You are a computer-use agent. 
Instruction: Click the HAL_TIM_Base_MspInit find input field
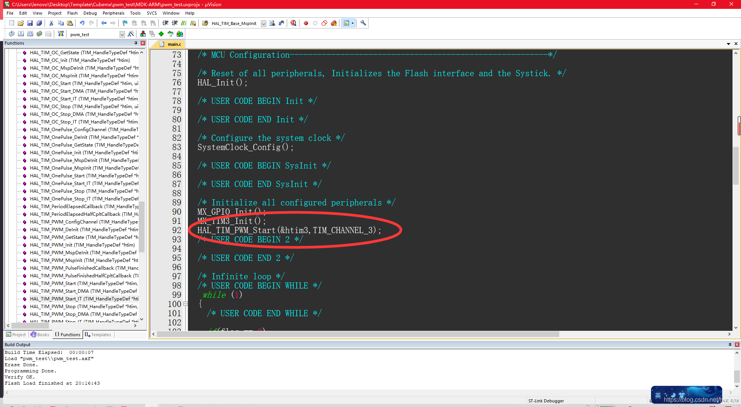point(235,23)
